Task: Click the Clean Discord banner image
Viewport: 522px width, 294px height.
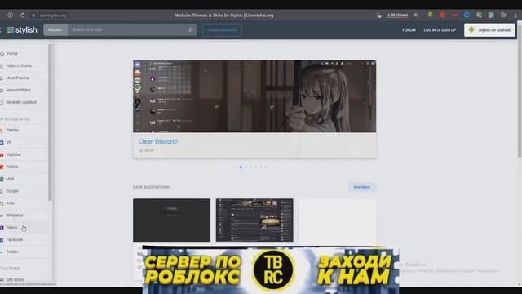Action: click(254, 96)
